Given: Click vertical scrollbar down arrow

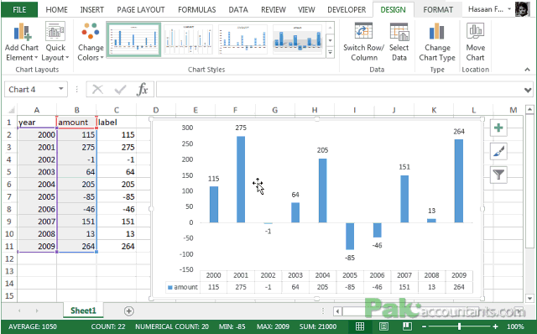Looking at the screenshot, I should pos(529,299).
